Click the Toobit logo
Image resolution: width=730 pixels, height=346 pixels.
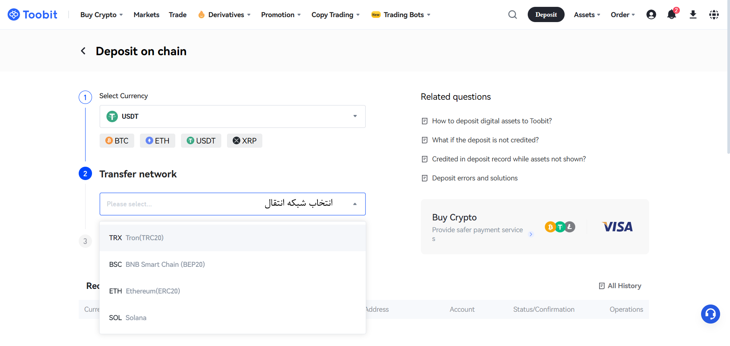tap(32, 14)
